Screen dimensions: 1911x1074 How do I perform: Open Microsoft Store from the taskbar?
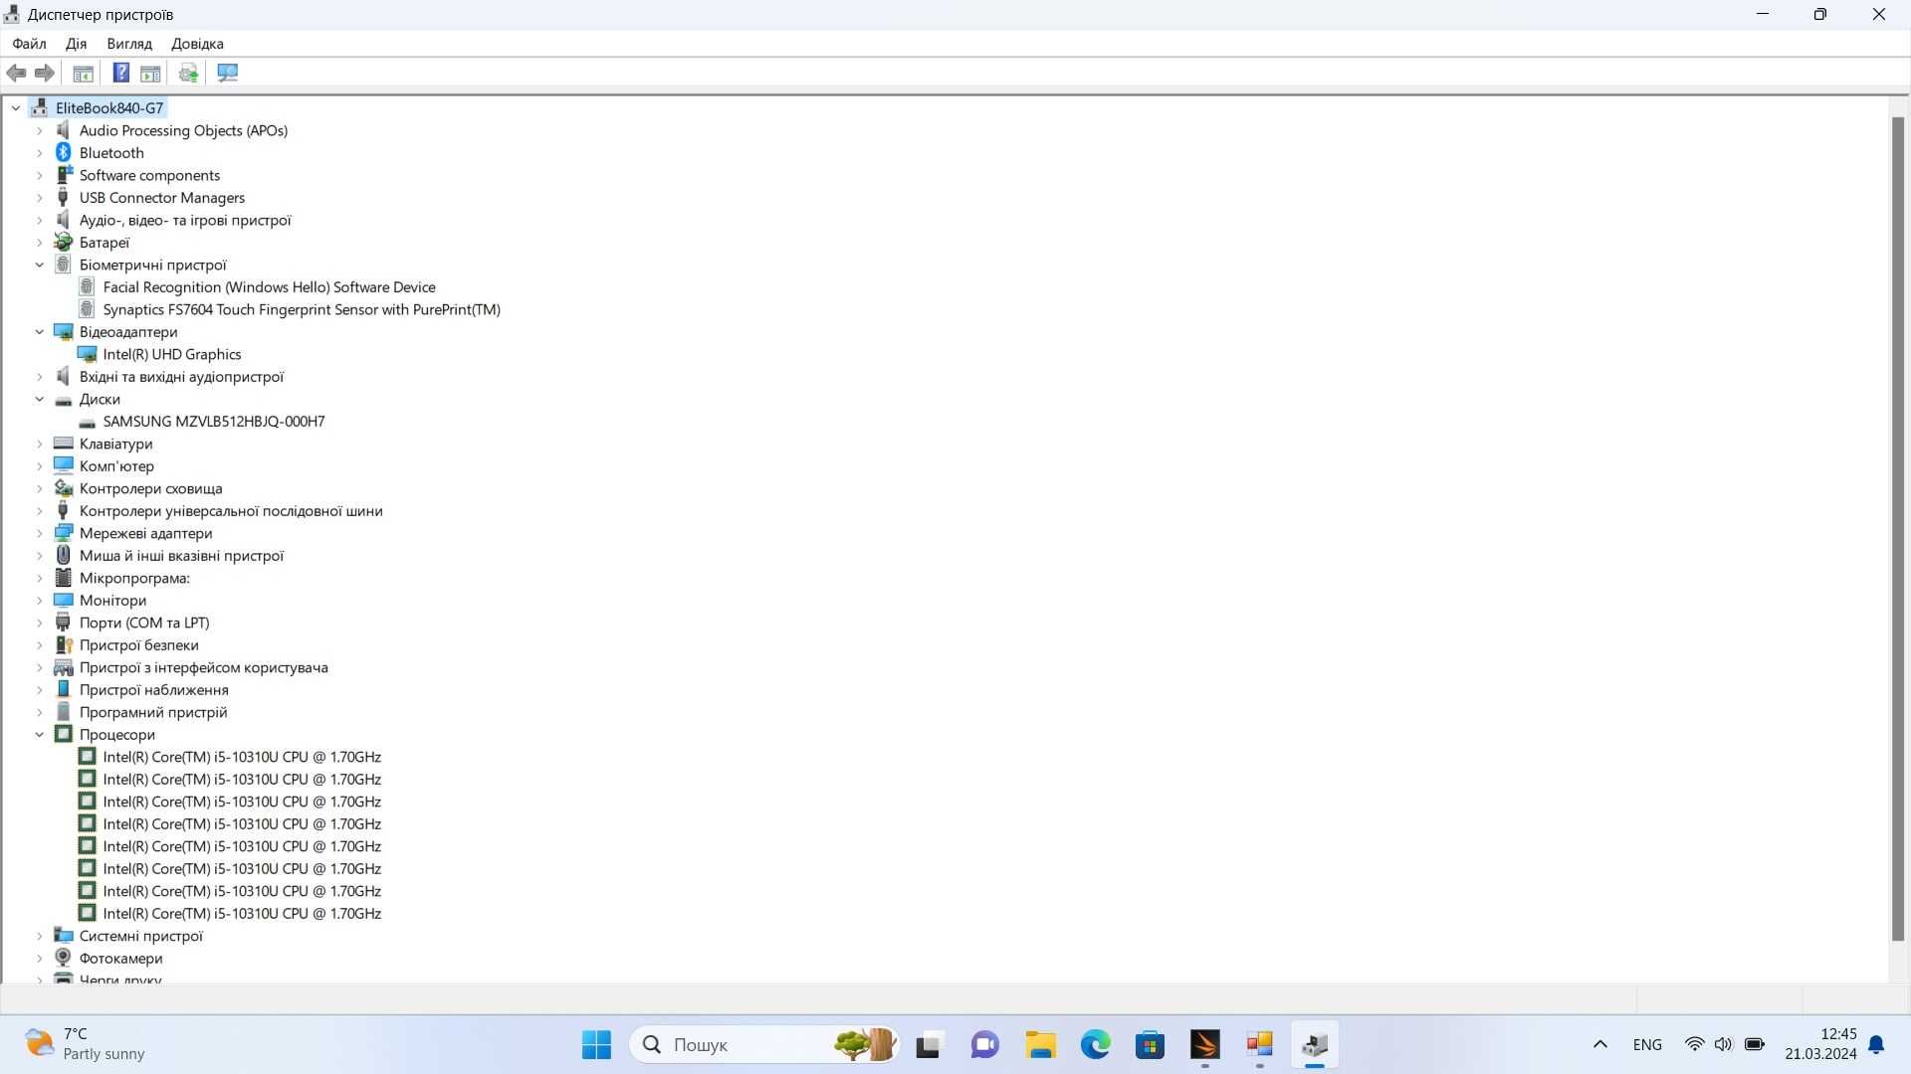tap(1150, 1045)
